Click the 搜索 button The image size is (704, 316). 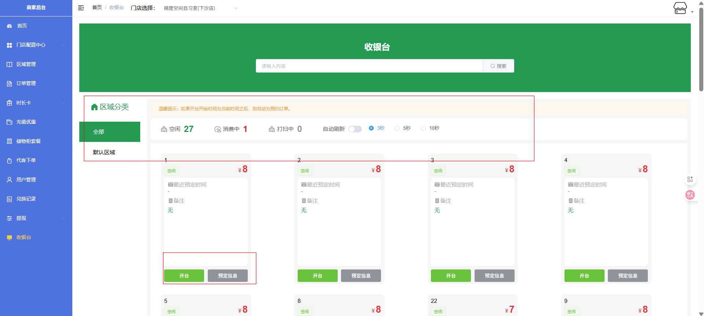498,66
